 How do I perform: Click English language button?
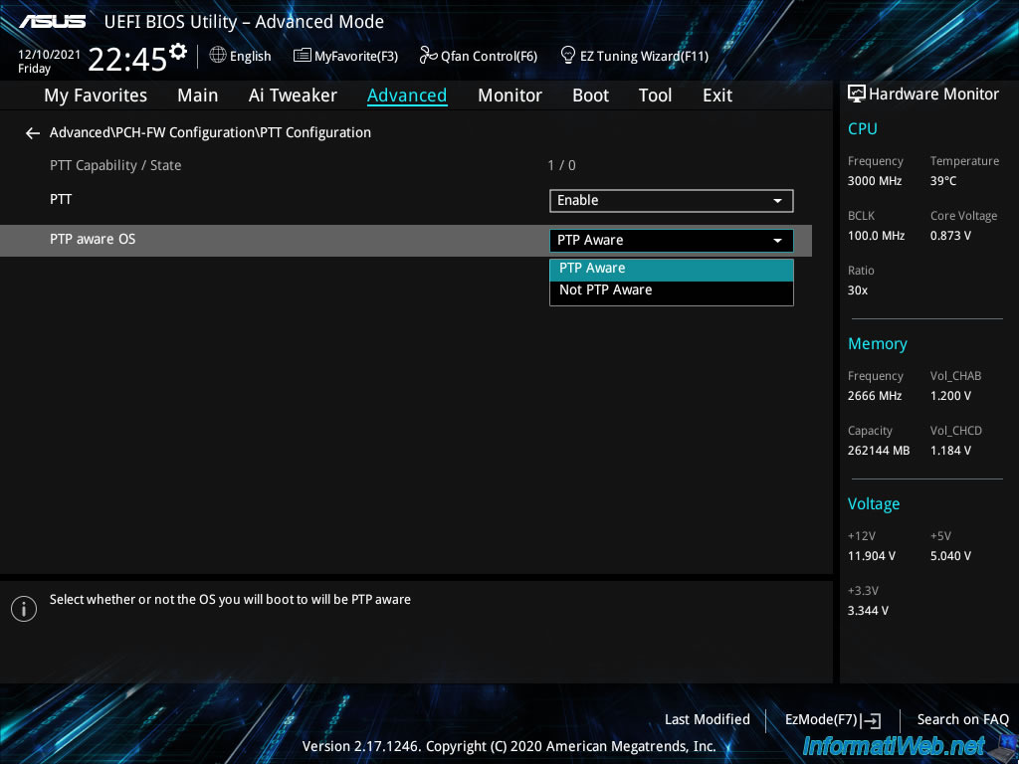click(250, 57)
